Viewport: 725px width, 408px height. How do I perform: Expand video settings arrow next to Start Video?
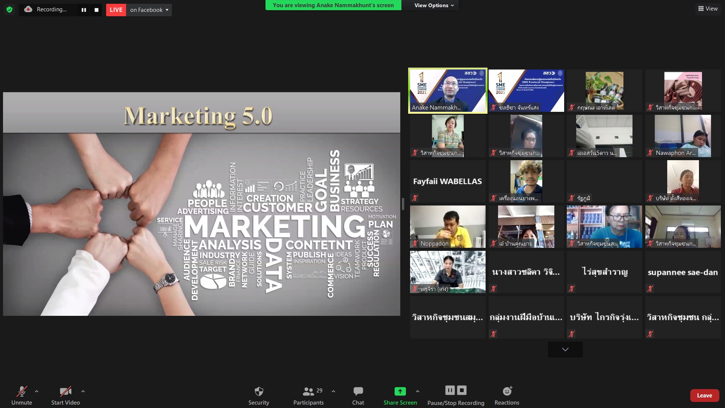click(83, 391)
